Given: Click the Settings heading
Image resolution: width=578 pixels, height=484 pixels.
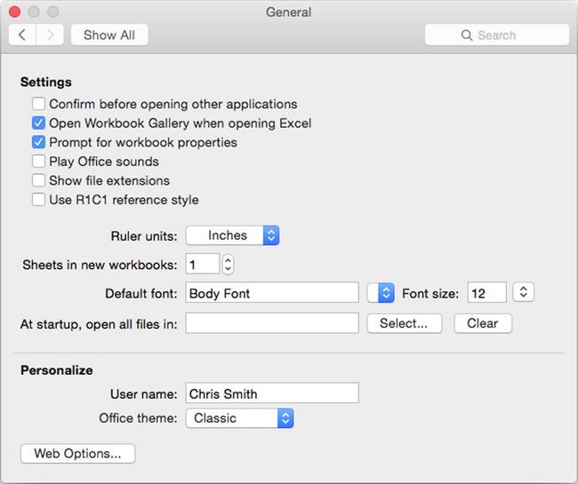Looking at the screenshot, I should tap(46, 82).
